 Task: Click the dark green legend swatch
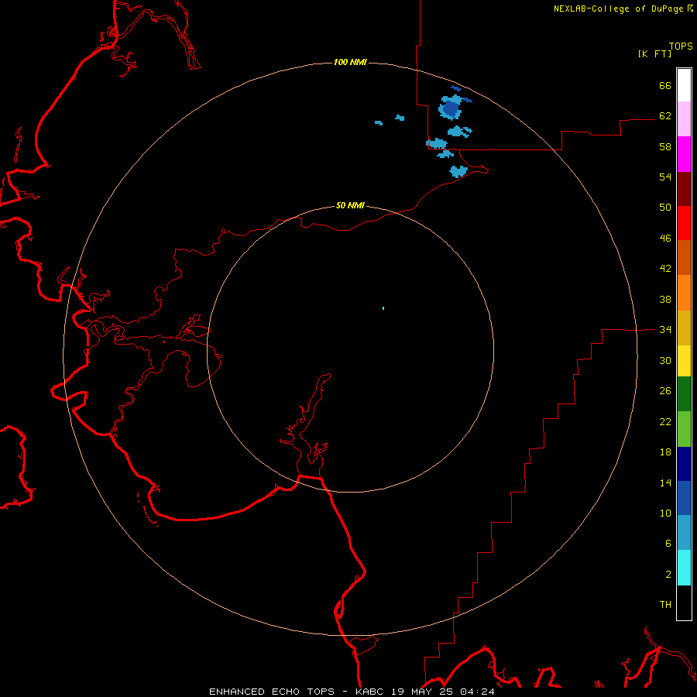[684, 394]
